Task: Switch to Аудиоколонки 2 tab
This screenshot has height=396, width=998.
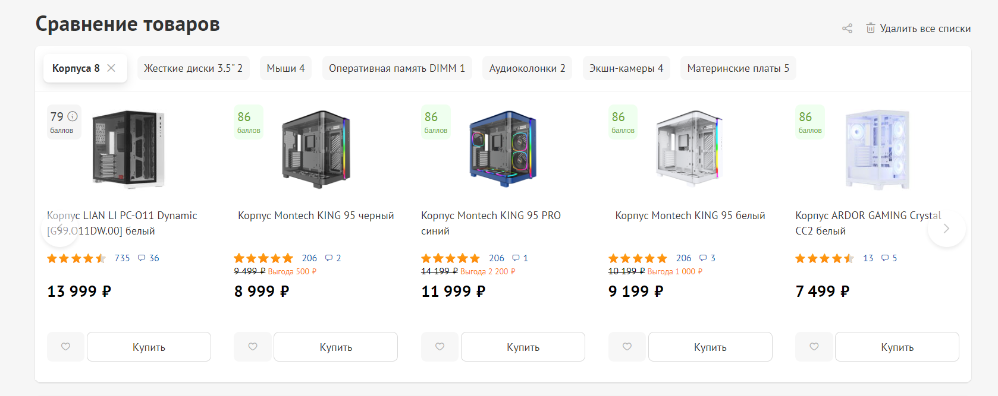Action: pos(527,68)
